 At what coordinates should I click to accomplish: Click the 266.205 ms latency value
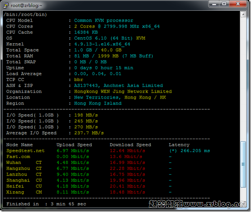pyautogui.click(x=195, y=151)
